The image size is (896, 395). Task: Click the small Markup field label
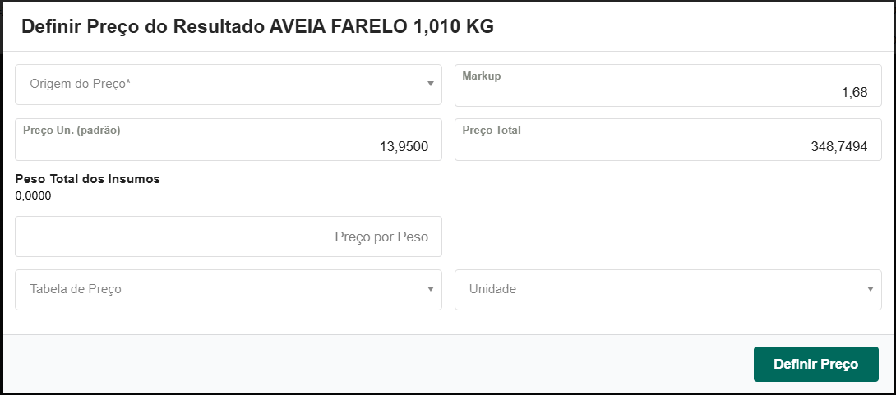482,76
